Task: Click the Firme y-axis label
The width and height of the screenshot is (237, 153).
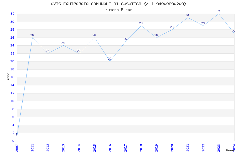Action: coord(8,78)
